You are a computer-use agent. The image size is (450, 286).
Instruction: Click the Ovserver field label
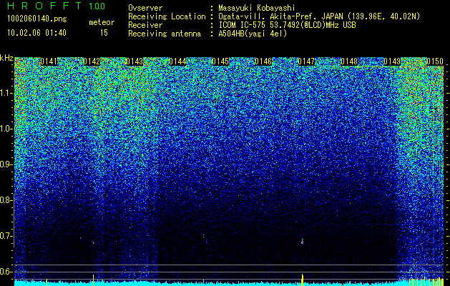point(145,8)
